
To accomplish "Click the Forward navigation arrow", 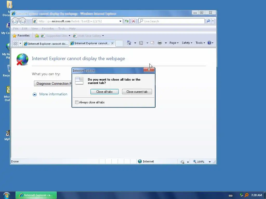I will [22, 21].
